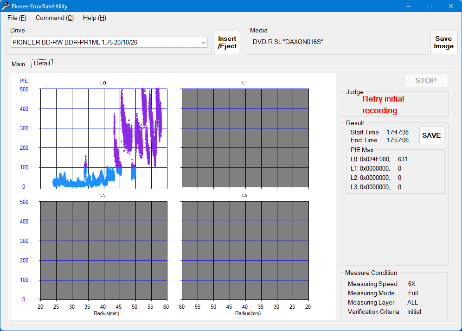Click the PIONEER BD-RW drive combo box text
This screenshot has height=331, width=462.
tap(75, 42)
